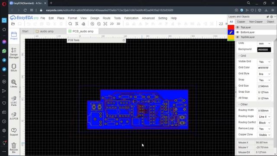The width and height of the screenshot is (277, 156).
Task: Click the TopLayer red color swatch
Action: (x=231, y=27)
